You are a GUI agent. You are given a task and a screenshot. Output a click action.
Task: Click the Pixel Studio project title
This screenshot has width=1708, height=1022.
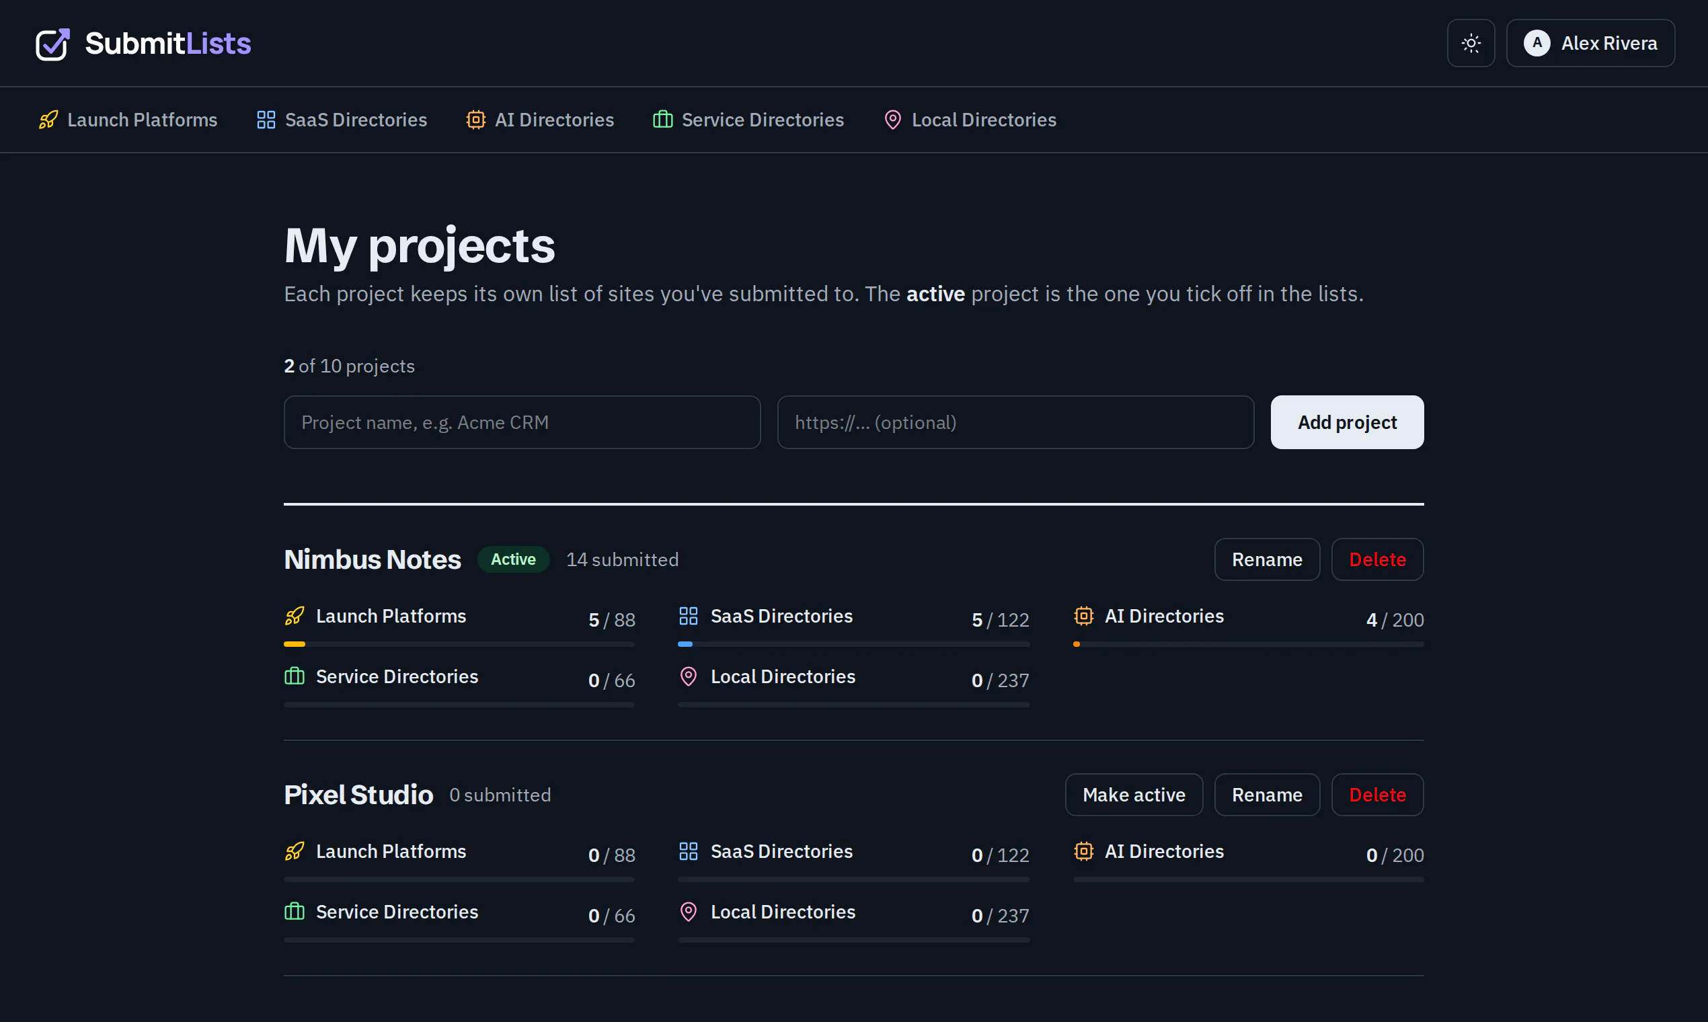coord(358,795)
